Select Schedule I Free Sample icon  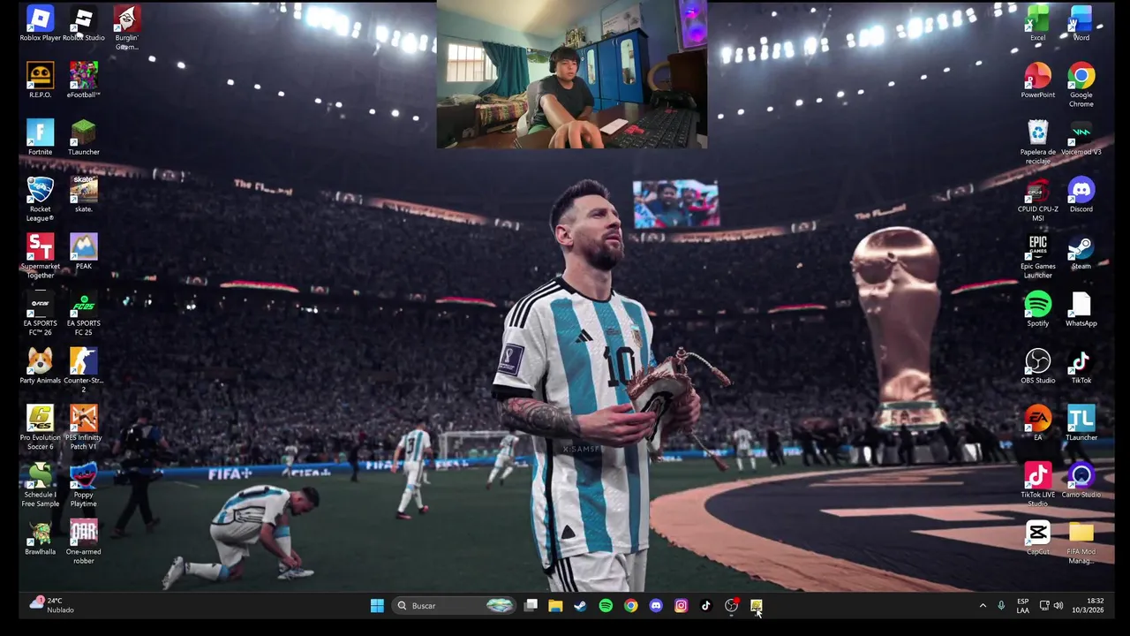click(x=40, y=485)
